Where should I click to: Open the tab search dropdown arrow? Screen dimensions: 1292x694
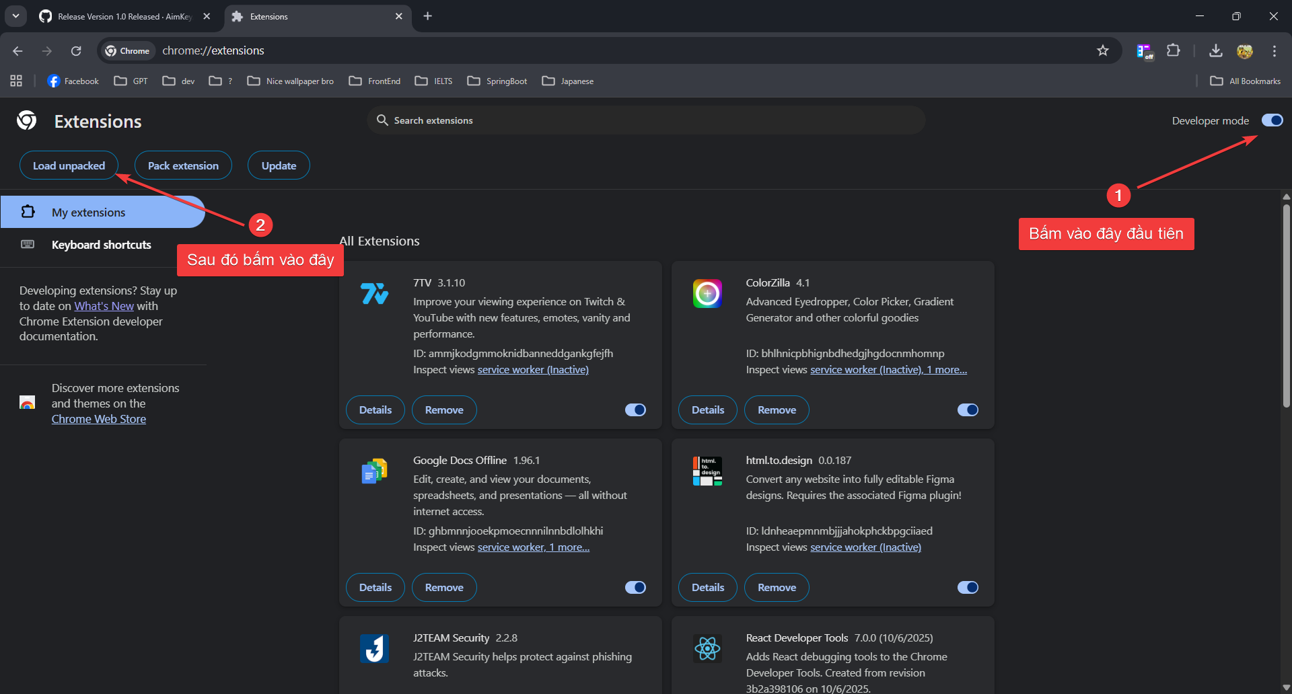click(x=15, y=16)
